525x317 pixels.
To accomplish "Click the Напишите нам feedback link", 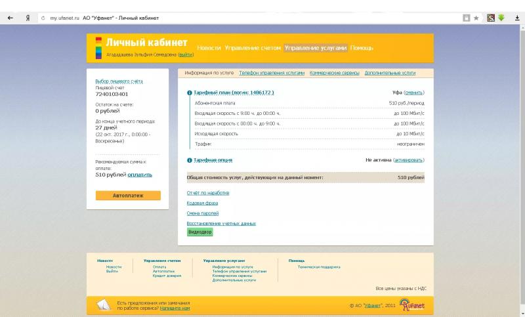I will click(x=175, y=308).
